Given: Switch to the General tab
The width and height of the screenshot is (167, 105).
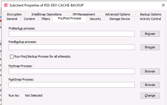Looking at the screenshot, I should point(12,19).
